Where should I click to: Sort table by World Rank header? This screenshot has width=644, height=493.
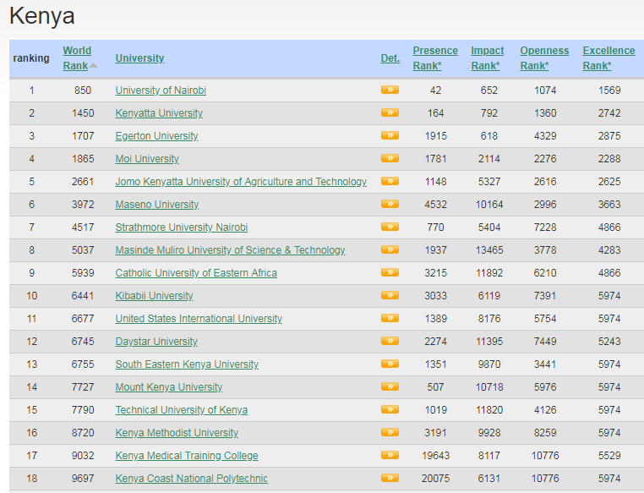(x=77, y=58)
